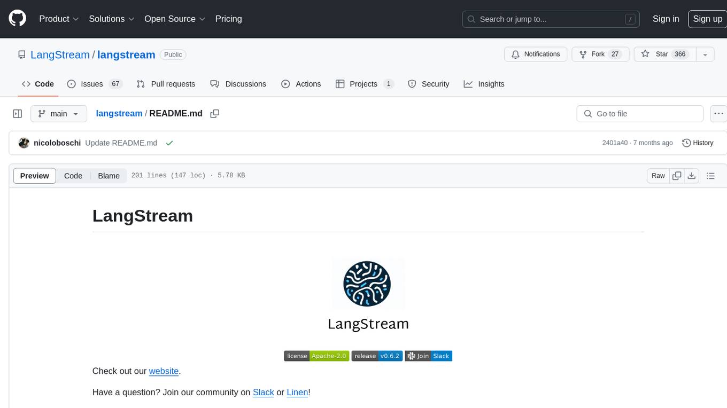The image size is (727, 408).
Task: Go to the GitHub homepage logo
Action: coord(17,19)
